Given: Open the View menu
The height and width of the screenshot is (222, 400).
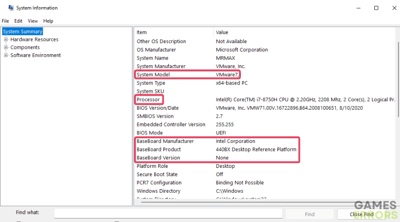Looking at the screenshot, I should [x=32, y=21].
